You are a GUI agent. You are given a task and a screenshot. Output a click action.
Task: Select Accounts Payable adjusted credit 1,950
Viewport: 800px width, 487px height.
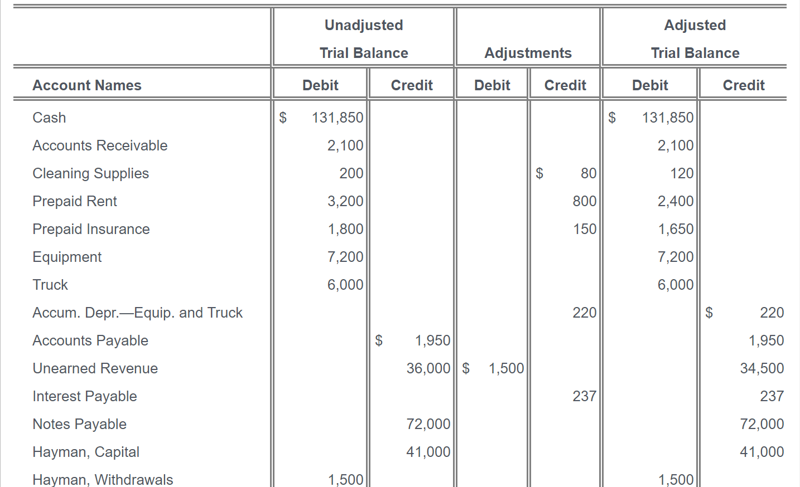[766, 340]
